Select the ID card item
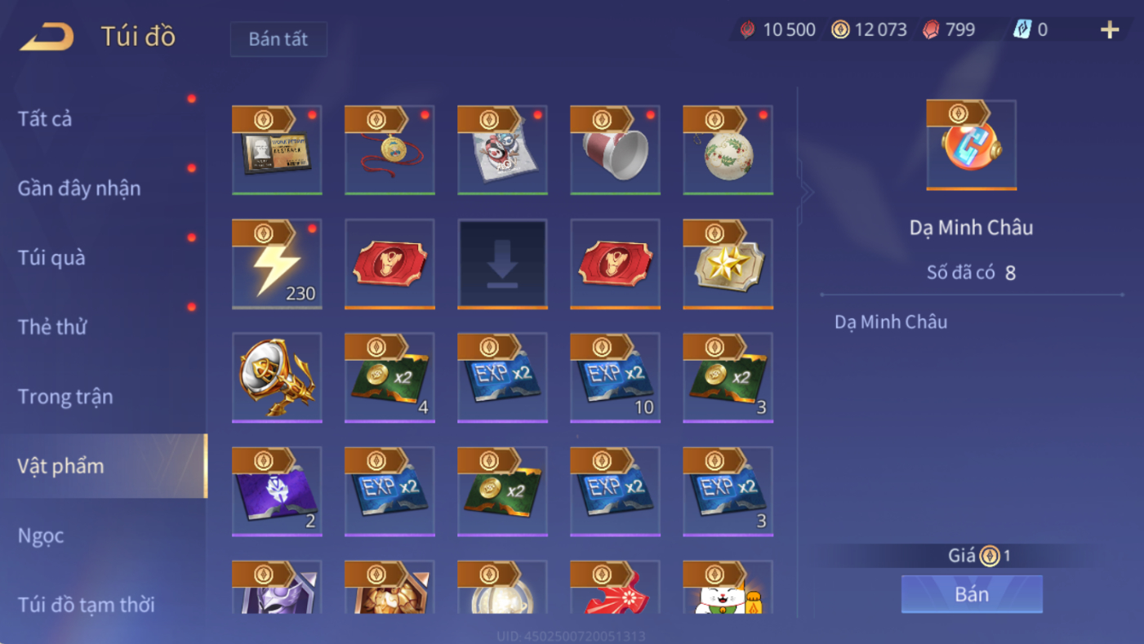The height and width of the screenshot is (644, 1144). tap(277, 150)
